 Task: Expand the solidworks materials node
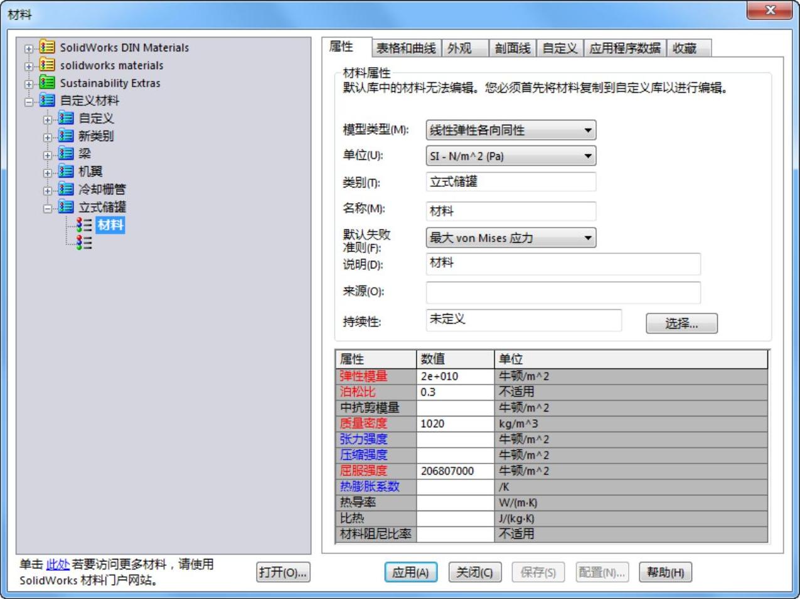click(29, 66)
